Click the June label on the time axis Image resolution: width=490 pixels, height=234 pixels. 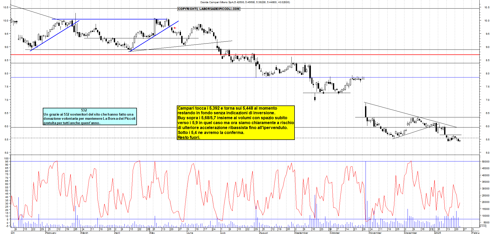190,233
